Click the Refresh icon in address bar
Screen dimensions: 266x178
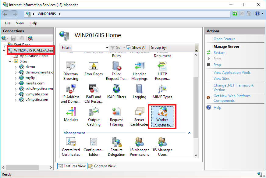click(235, 14)
